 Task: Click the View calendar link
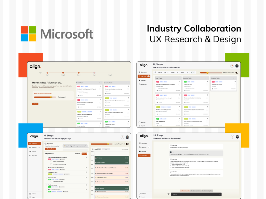pos(125,149)
